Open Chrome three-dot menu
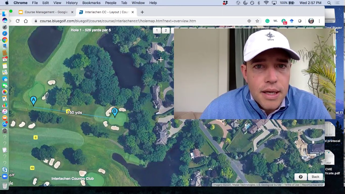 (319, 21)
